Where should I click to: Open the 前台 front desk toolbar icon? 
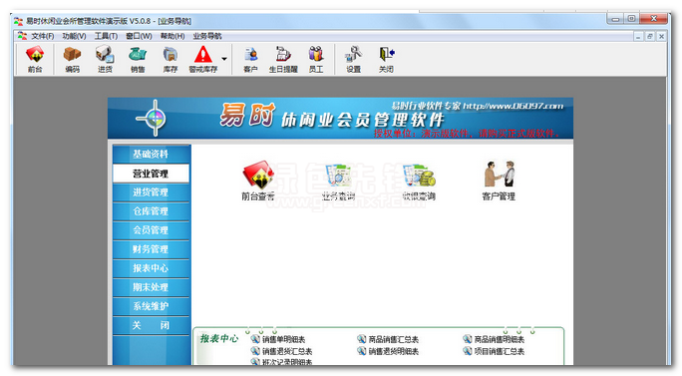pyautogui.click(x=35, y=59)
